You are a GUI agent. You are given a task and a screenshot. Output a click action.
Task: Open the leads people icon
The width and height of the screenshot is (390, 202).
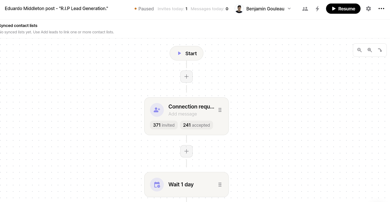pos(305,9)
